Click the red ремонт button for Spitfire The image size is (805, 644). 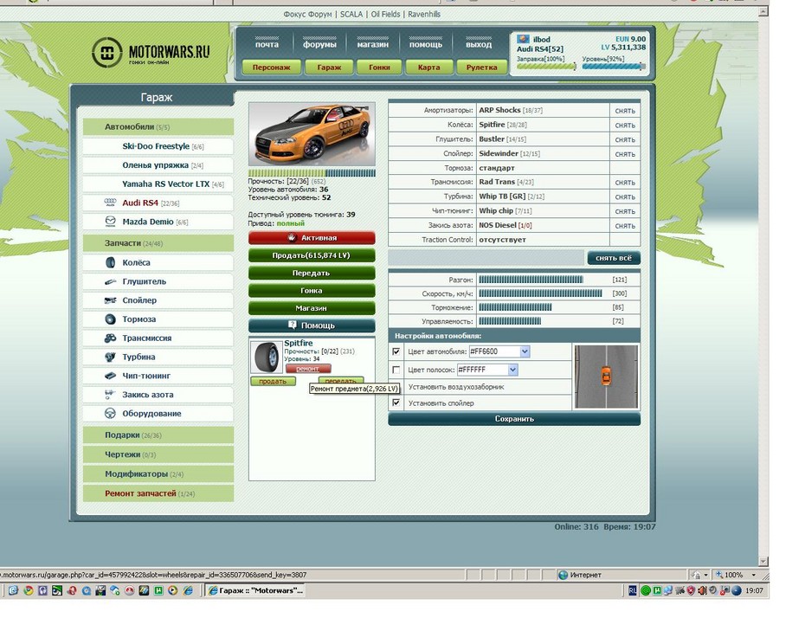tap(308, 369)
